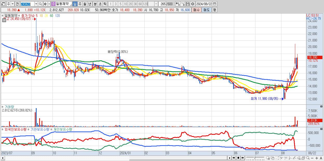The height and width of the screenshot is (161, 324).
Task: Choose the 3 interval button
Action: 116,4
